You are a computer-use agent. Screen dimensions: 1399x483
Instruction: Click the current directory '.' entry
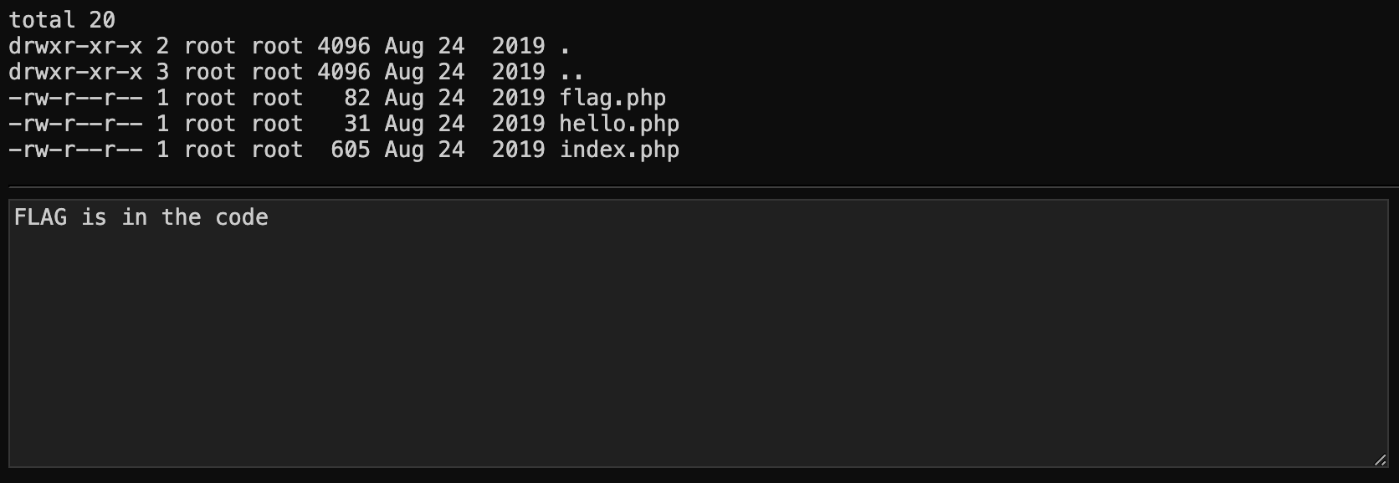pyautogui.click(x=566, y=46)
